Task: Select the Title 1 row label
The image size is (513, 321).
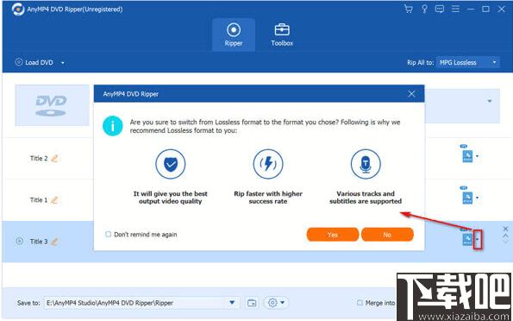Action: (39, 199)
